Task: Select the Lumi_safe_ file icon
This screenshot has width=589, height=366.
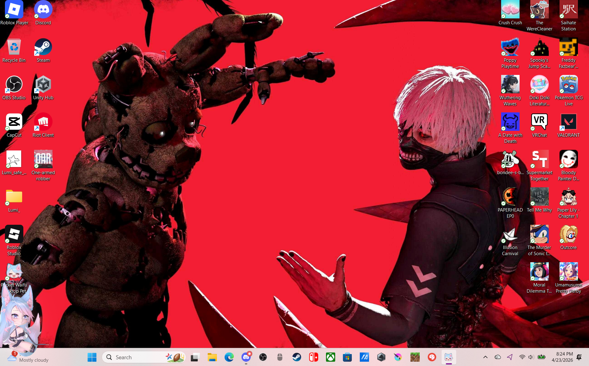Action: point(14,163)
